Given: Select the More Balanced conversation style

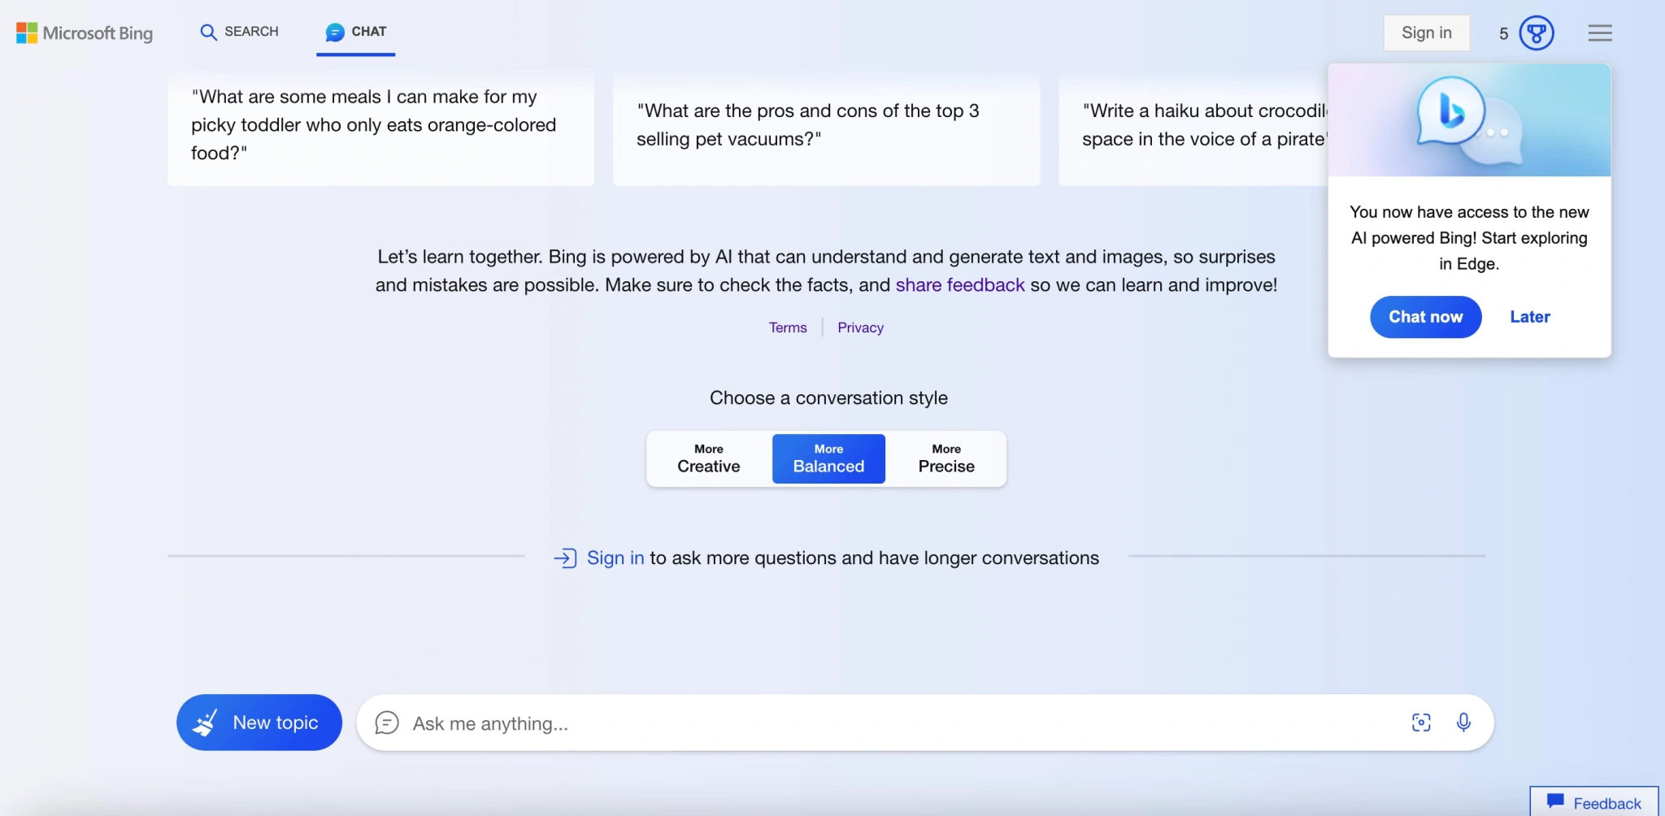Looking at the screenshot, I should coord(828,458).
